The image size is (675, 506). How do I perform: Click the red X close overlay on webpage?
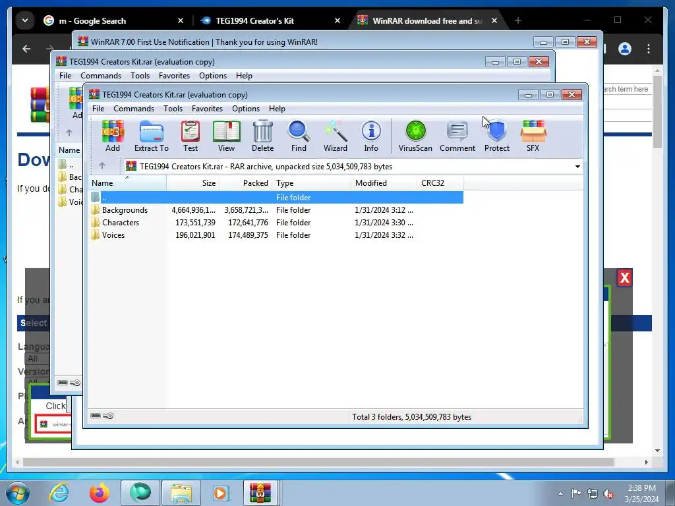(625, 278)
